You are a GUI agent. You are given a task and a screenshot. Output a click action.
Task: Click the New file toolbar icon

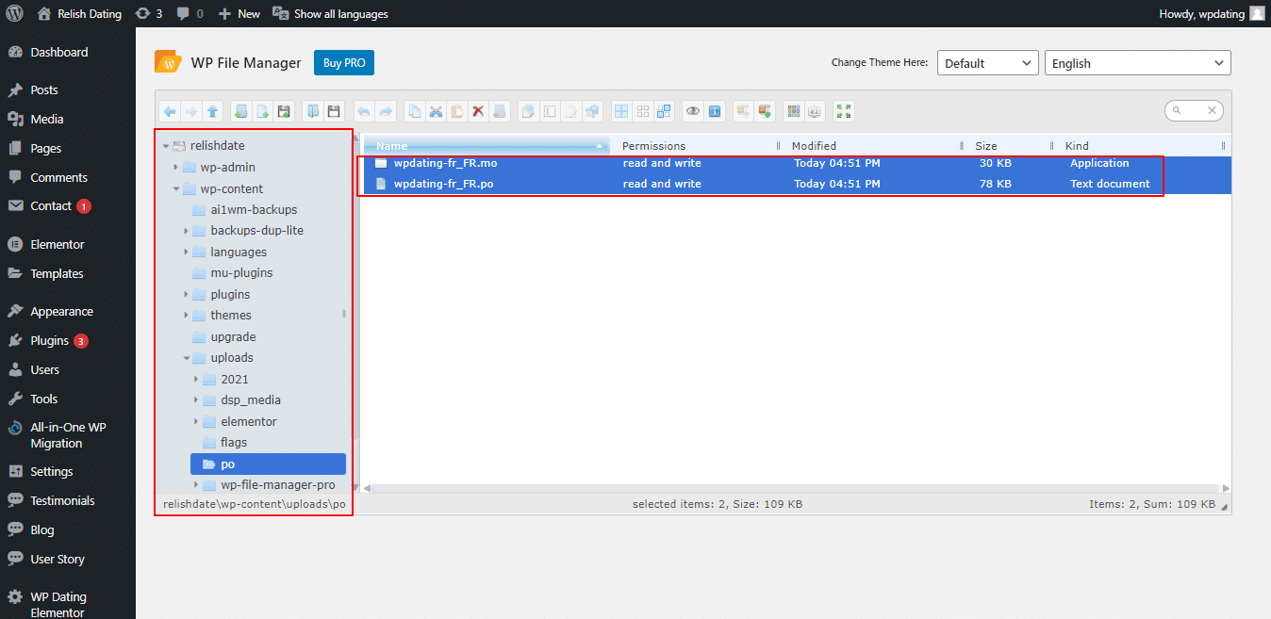coord(263,111)
